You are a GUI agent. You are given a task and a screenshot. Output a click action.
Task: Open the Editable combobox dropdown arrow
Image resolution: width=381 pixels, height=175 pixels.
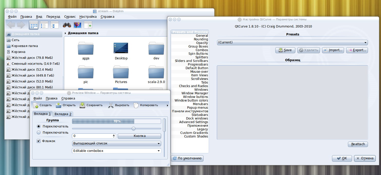(x=159, y=151)
